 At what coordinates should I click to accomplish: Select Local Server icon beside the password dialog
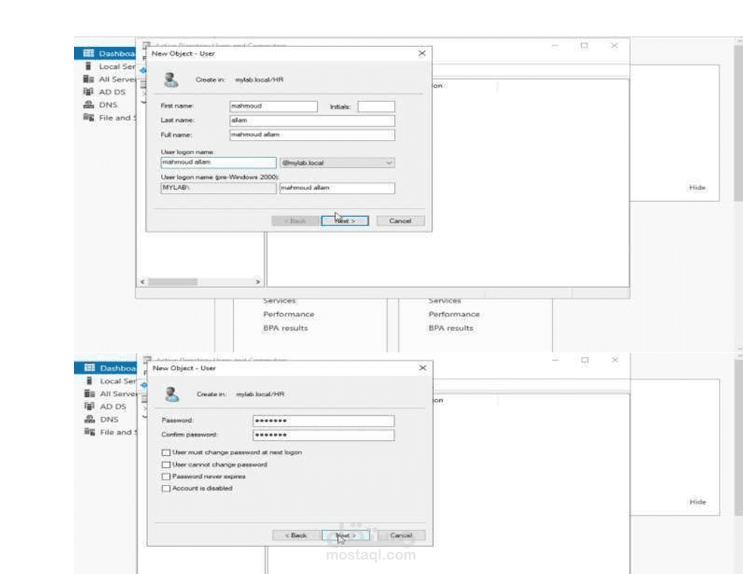(89, 380)
